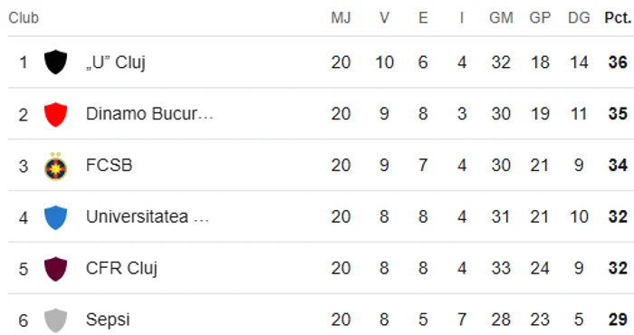Open the truncated Universitatea … team link
The width and height of the screenshot is (634, 335).
coord(147,217)
